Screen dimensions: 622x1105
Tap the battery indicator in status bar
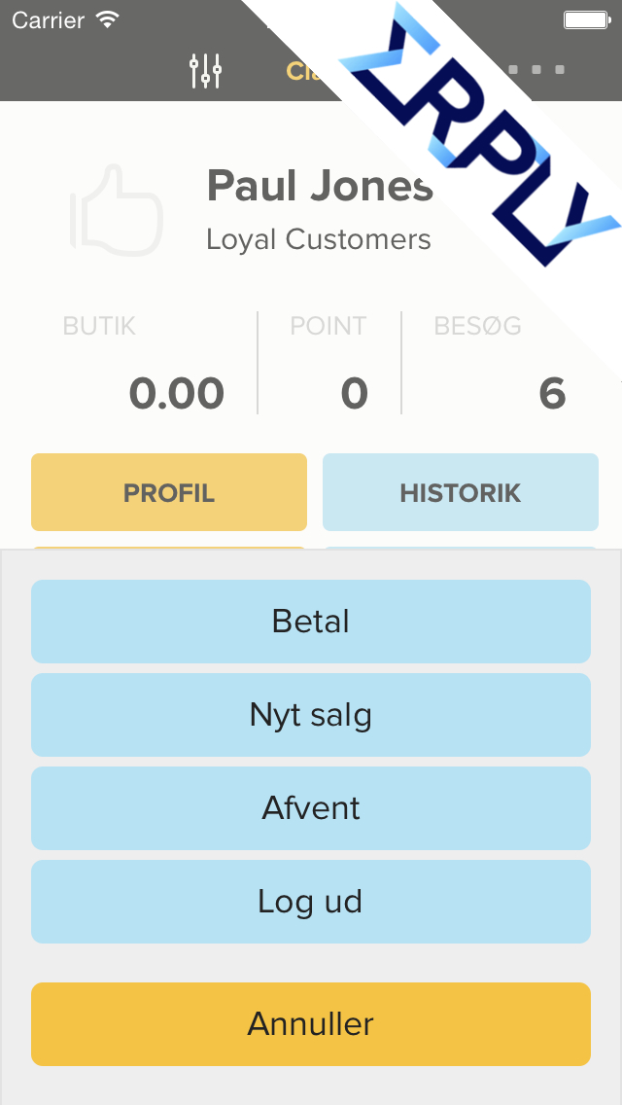pyautogui.click(x=587, y=19)
